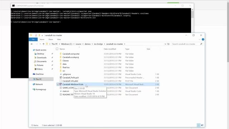229x129 pixels.
Task: Select the Canabalt.vsimporter folder
Action: click(71, 54)
